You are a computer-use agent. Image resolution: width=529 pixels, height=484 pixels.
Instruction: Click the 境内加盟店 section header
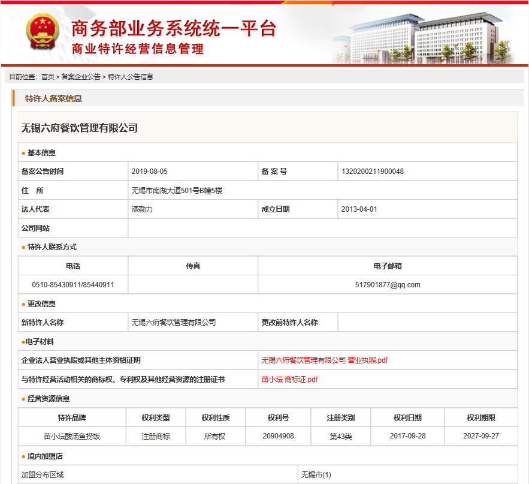coord(45,456)
